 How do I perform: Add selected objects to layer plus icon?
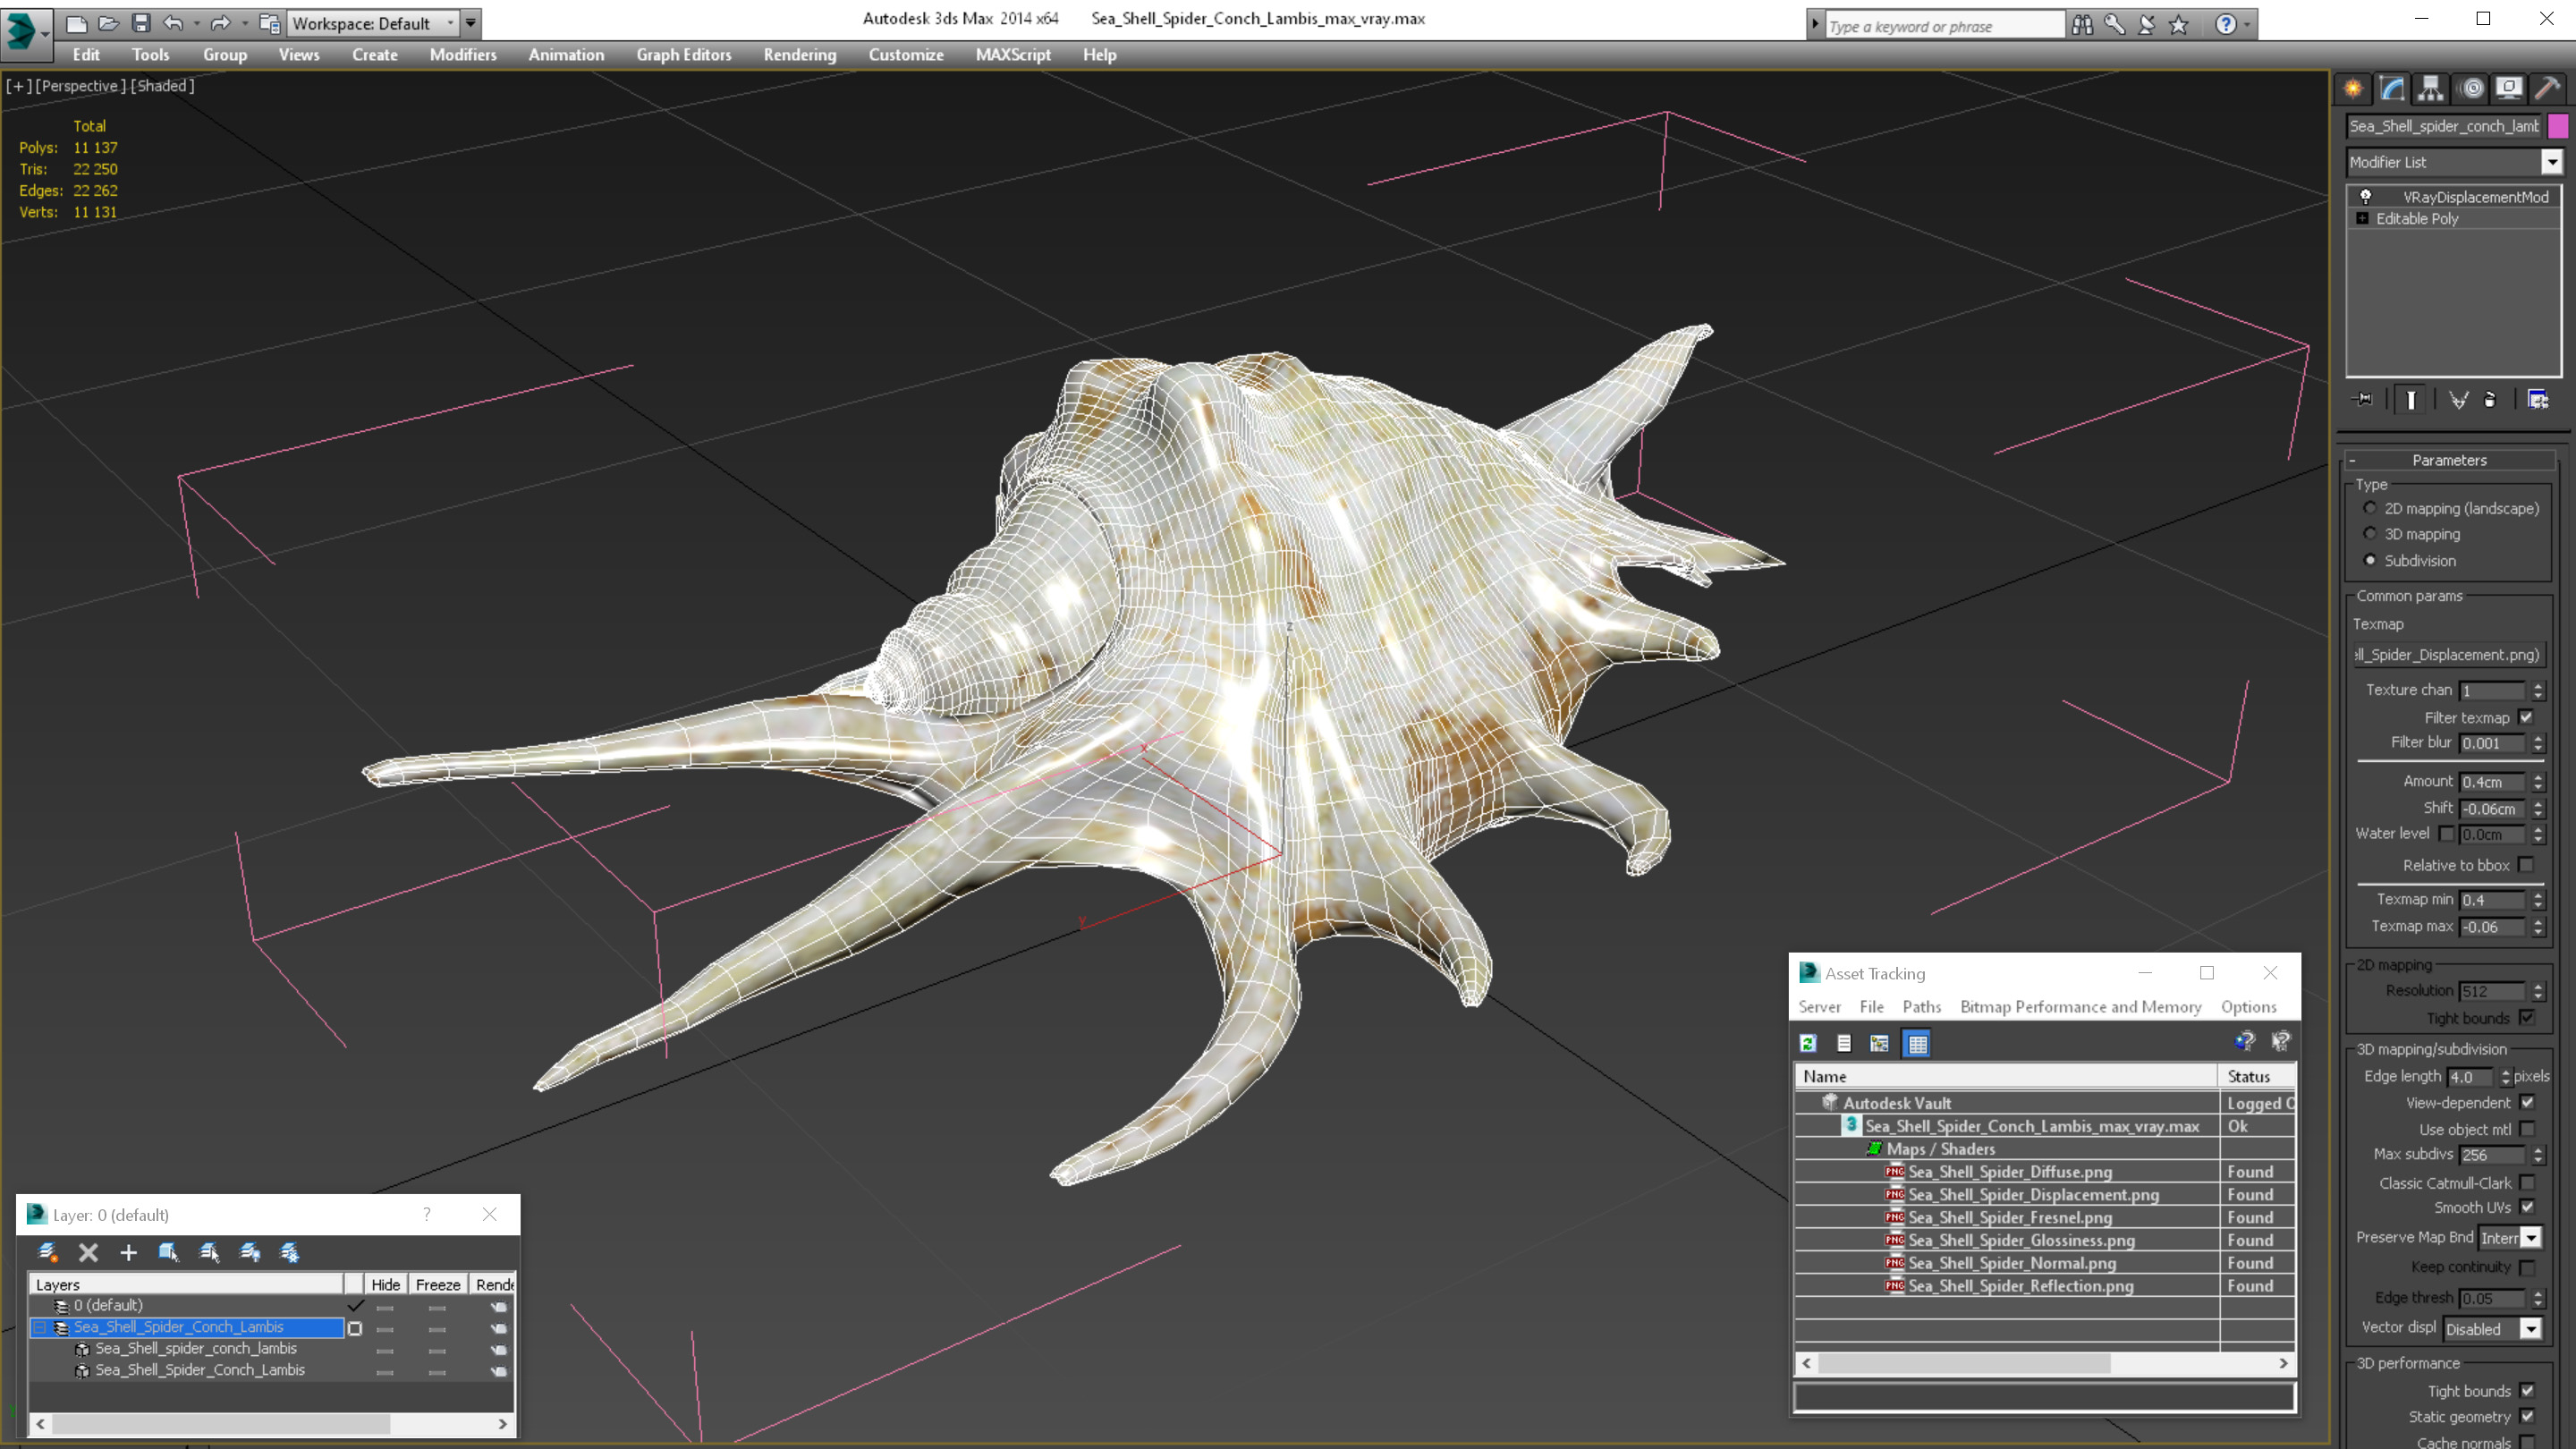click(128, 1252)
